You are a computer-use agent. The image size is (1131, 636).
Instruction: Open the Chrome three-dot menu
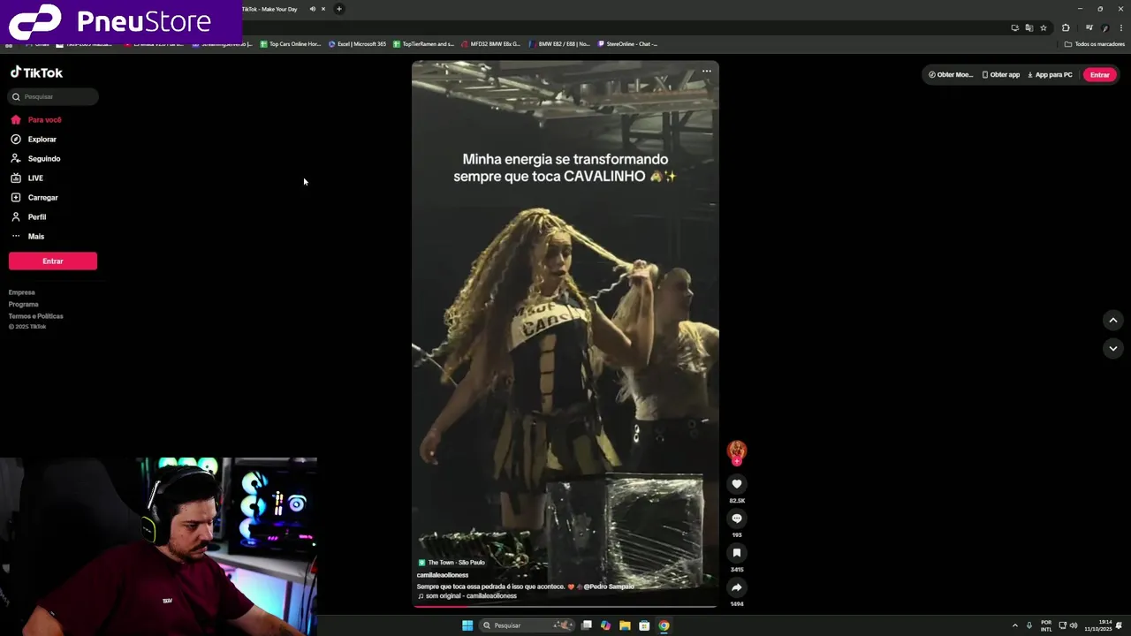[x=1121, y=27]
